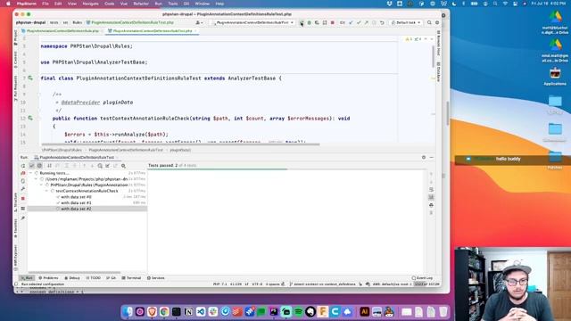The image size is (571, 321).
Task: Open the Default task dropdown
Action: [406, 22]
